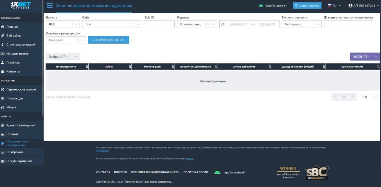Open the RU language selector
Image resolution: width=381 pixels, height=187 pixels.
tap(334, 6)
